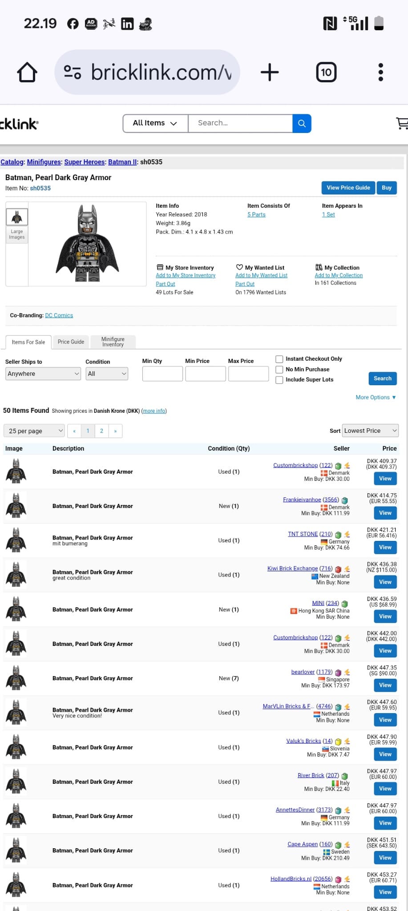
Task: Open the tab switcher showing 10 tabs
Action: (326, 72)
